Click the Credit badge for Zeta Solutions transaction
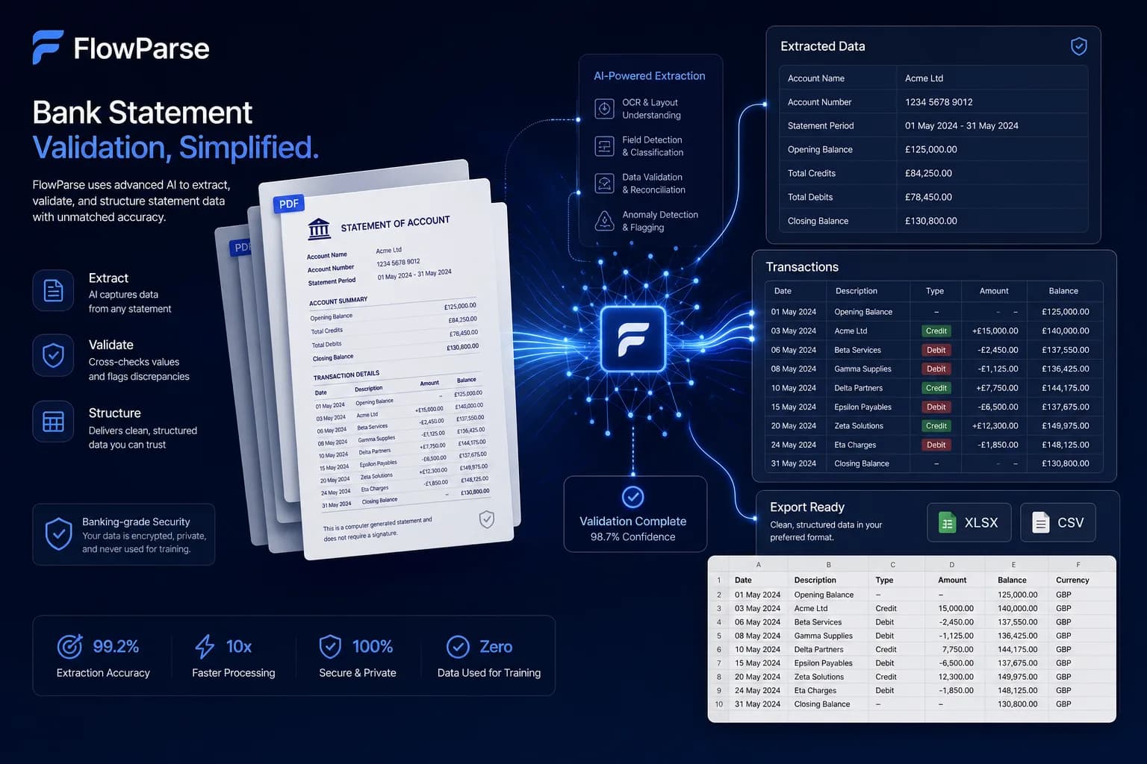1147x764 pixels. (936, 426)
